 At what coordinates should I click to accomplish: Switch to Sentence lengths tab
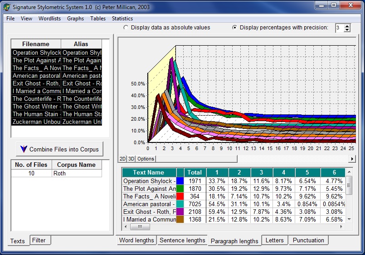pos(182,241)
